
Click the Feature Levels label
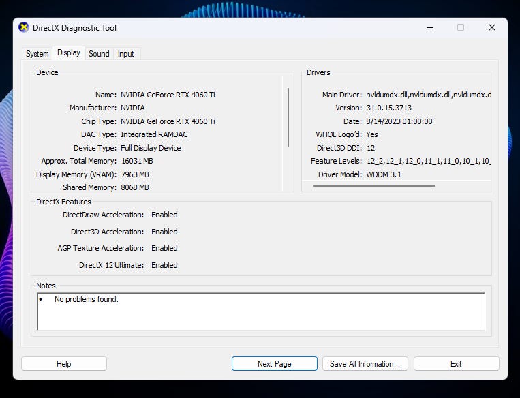336,162
